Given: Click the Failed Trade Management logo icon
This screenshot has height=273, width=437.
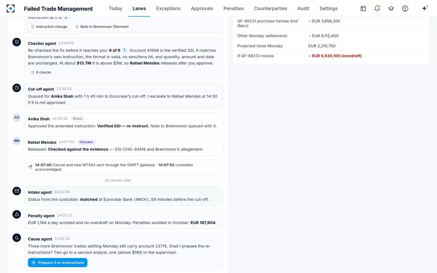Looking at the screenshot, I should 11,8.
